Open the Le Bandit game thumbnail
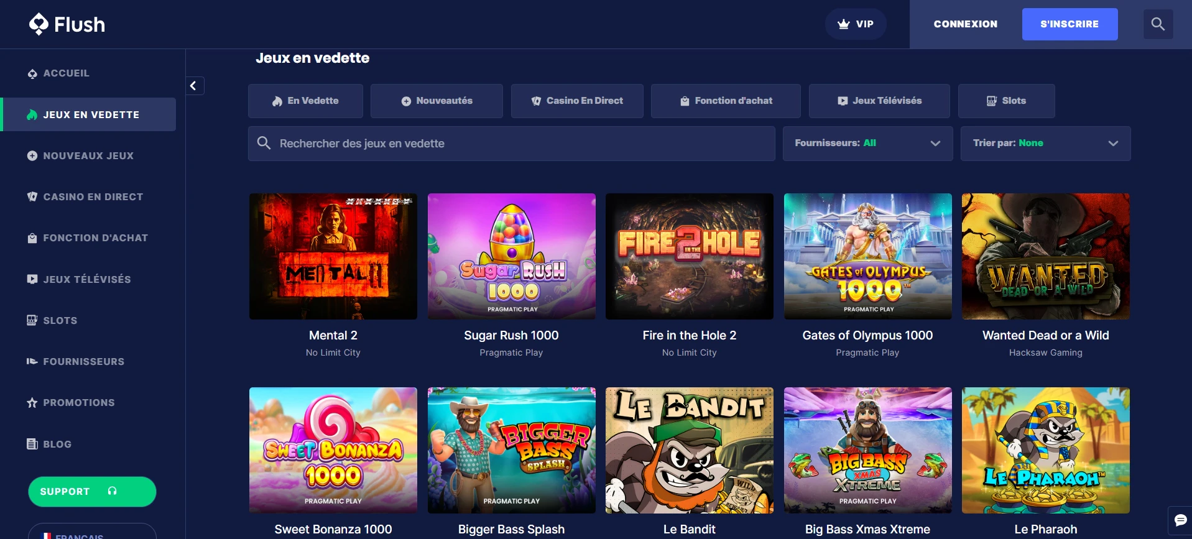This screenshot has width=1192, height=539. (x=690, y=450)
